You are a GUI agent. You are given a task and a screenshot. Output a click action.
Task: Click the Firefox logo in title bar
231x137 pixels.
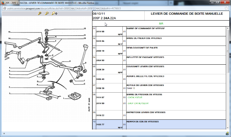[x=3, y=3]
